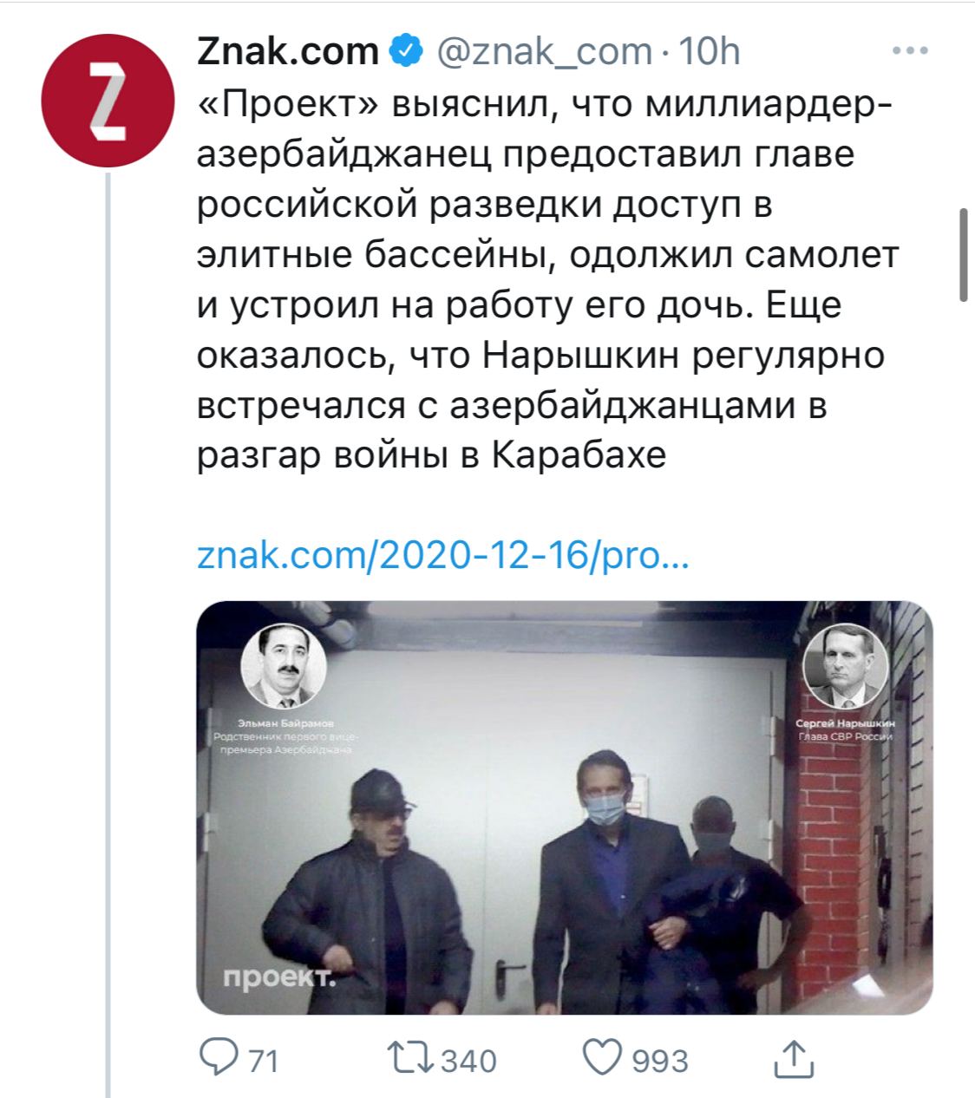The width and height of the screenshot is (975, 1098).
Task: Click Сергей Нарышкин portrait circle in image
Action: (845, 666)
